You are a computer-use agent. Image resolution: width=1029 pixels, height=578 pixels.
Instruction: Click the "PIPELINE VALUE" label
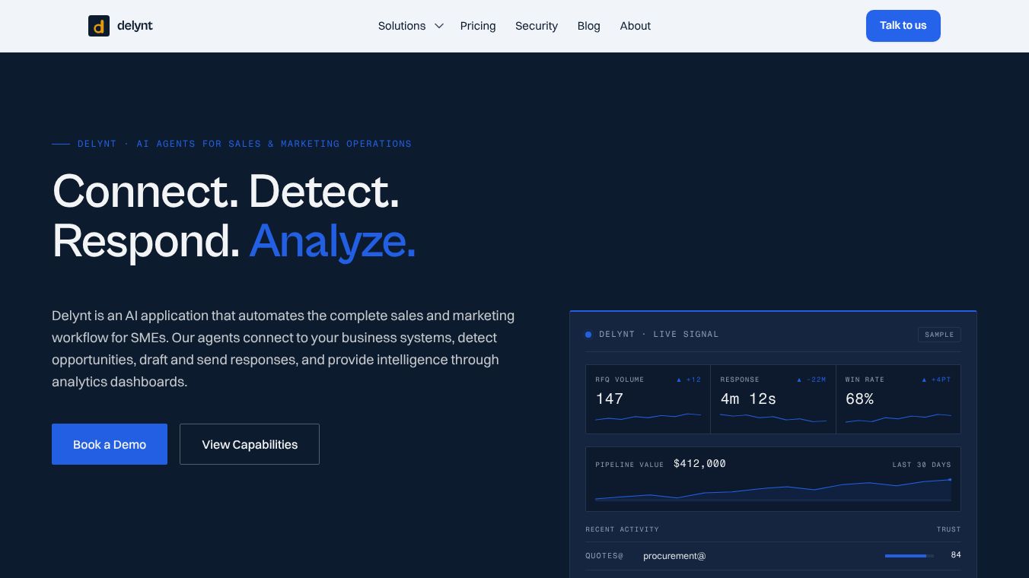[629, 465]
